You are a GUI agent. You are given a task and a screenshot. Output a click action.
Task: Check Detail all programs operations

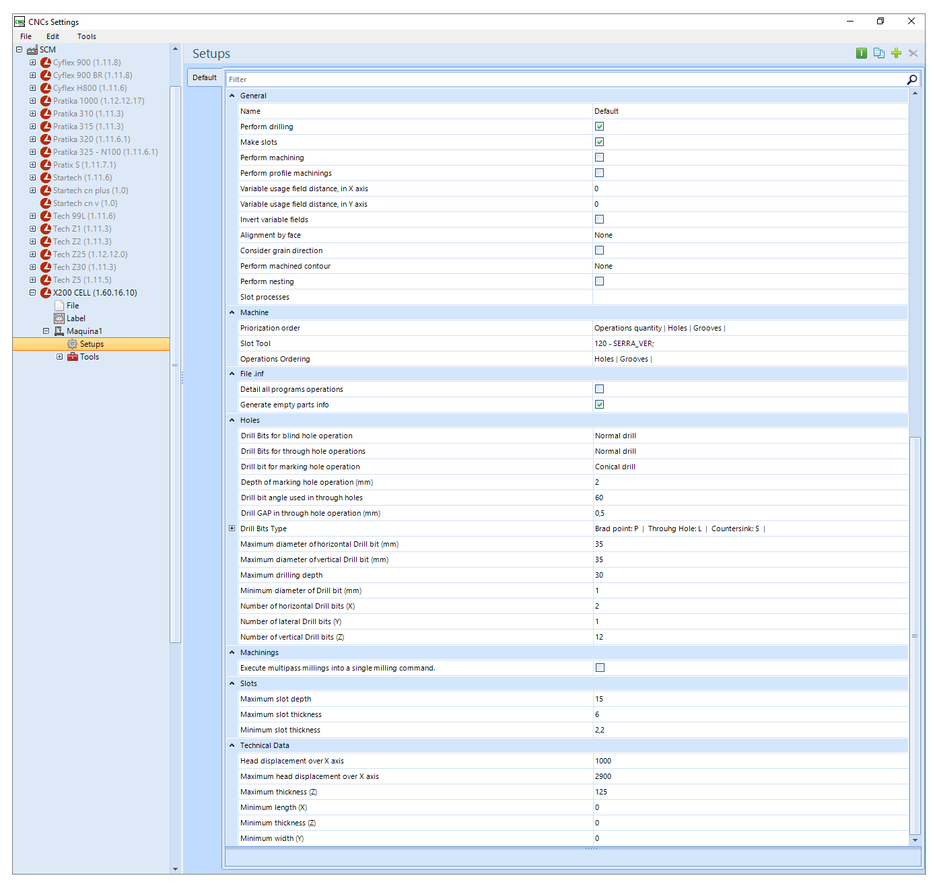tap(599, 389)
